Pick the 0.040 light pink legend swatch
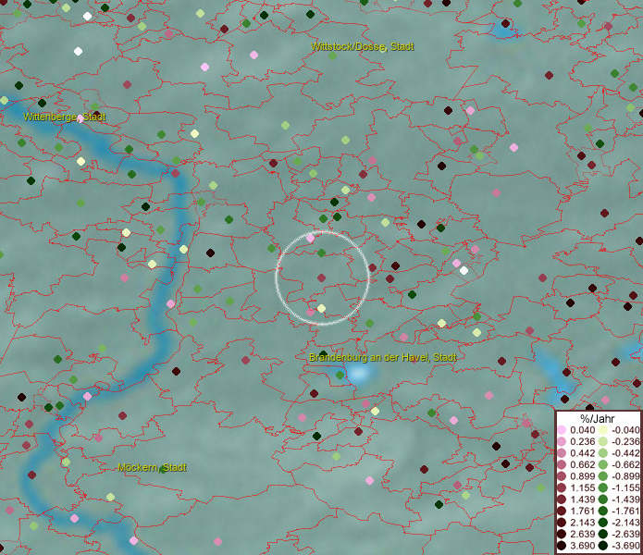The image size is (643, 555). point(562,430)
